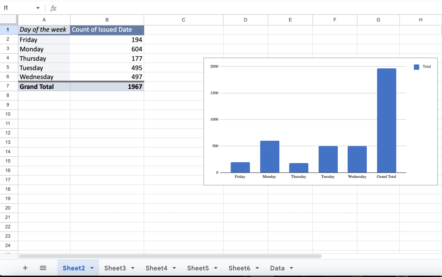Select the Grand Total value 1967 cell
This screenshot has width=442, height=277.
tap(107, 87)
